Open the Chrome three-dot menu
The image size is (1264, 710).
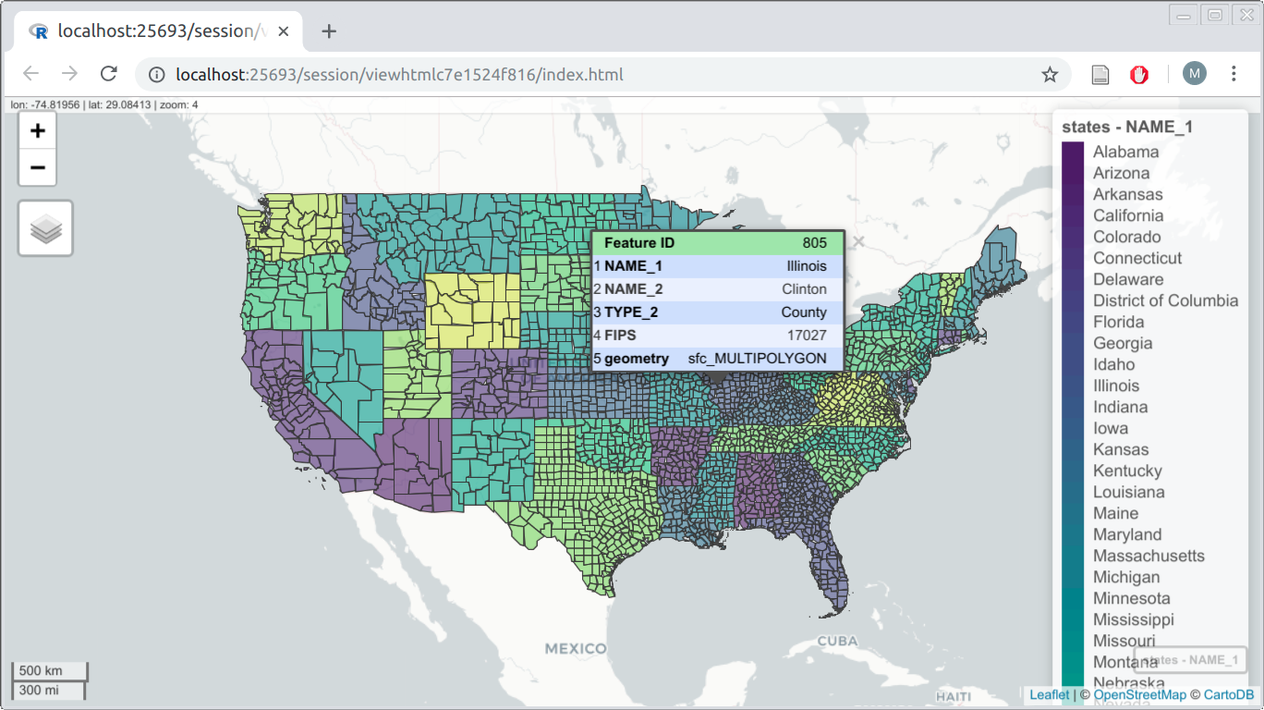tap(1235, 74)
